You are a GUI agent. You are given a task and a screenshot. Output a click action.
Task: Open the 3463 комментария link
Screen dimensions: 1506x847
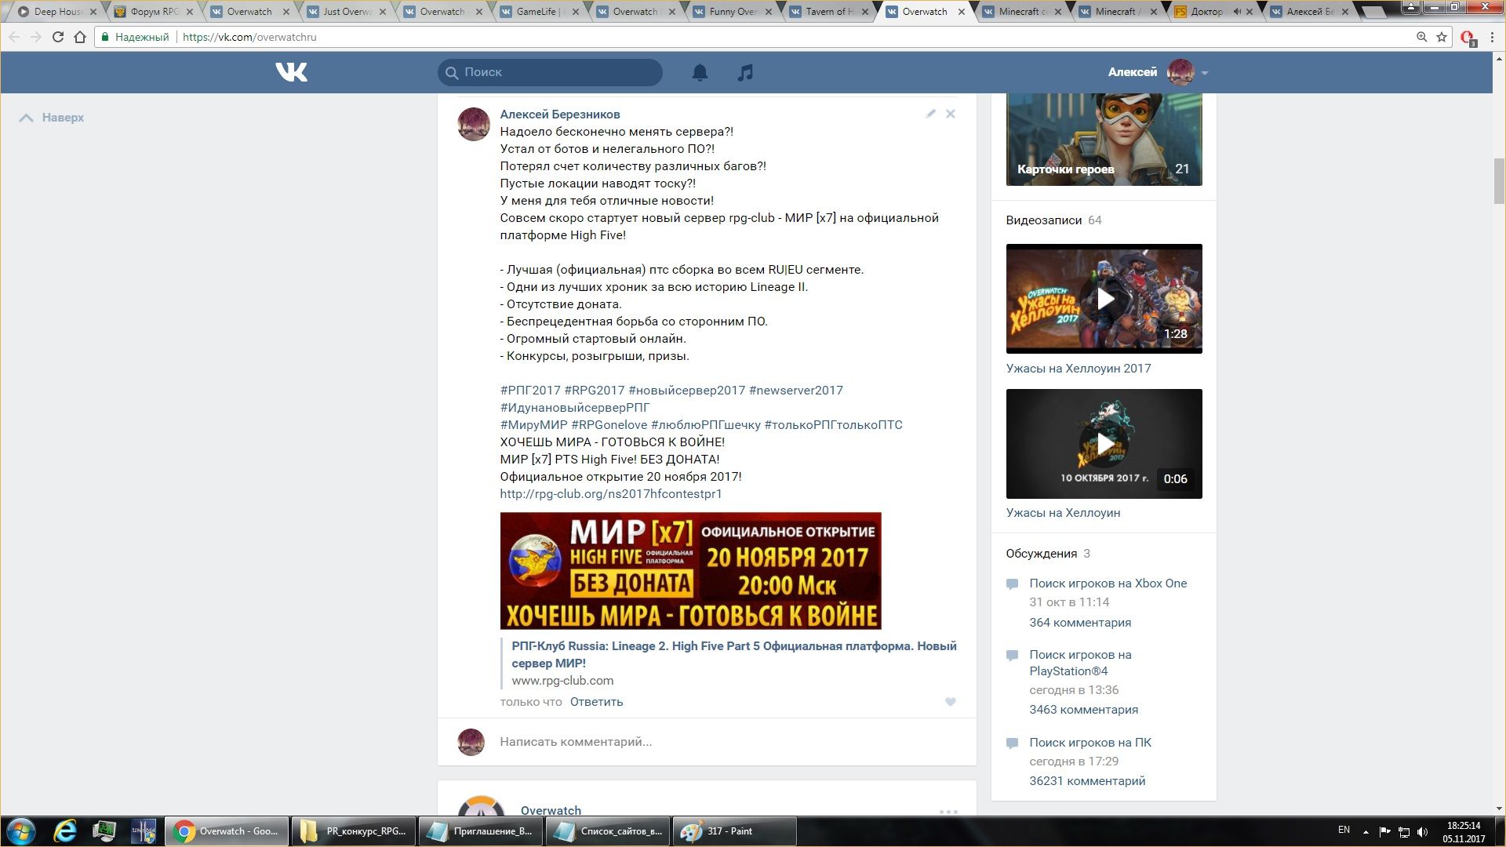coord(1083,710)
